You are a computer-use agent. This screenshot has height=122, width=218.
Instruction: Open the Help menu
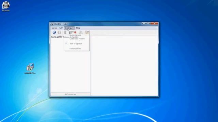click(78, 28)
